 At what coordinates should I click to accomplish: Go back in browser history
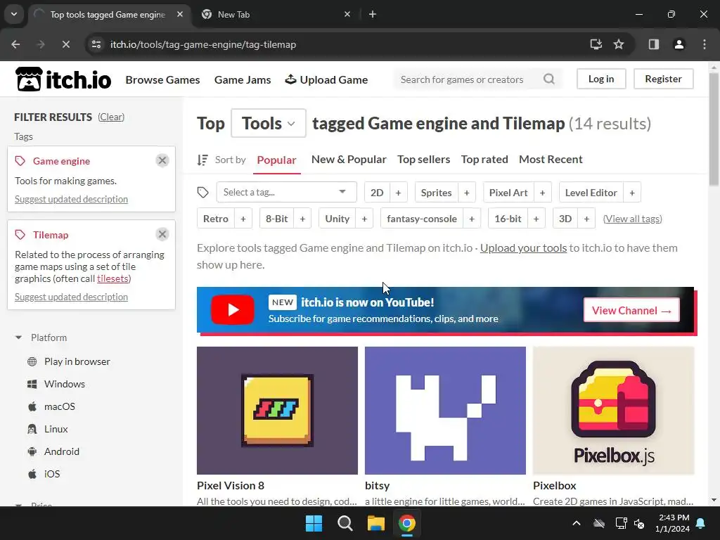coord(15,44)
